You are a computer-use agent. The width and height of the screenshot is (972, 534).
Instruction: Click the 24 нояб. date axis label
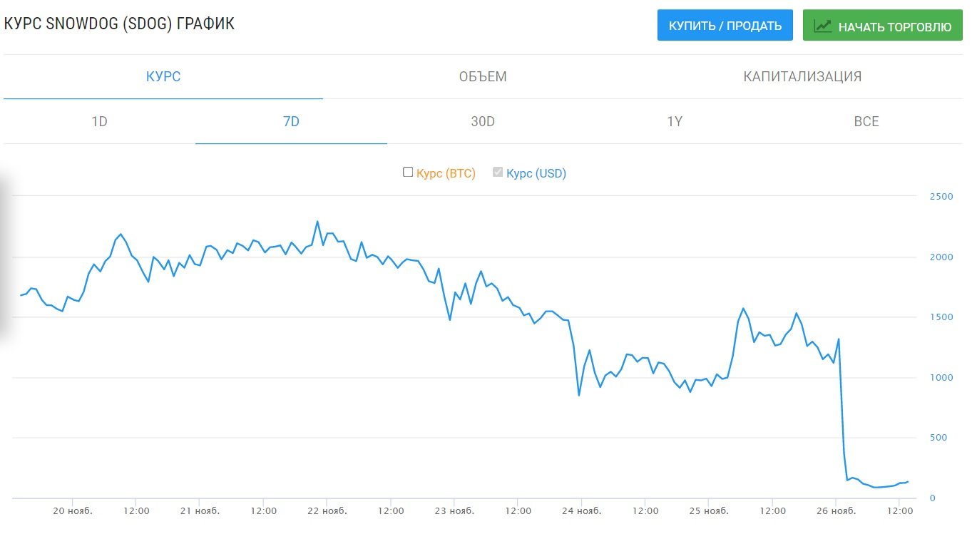582,510
